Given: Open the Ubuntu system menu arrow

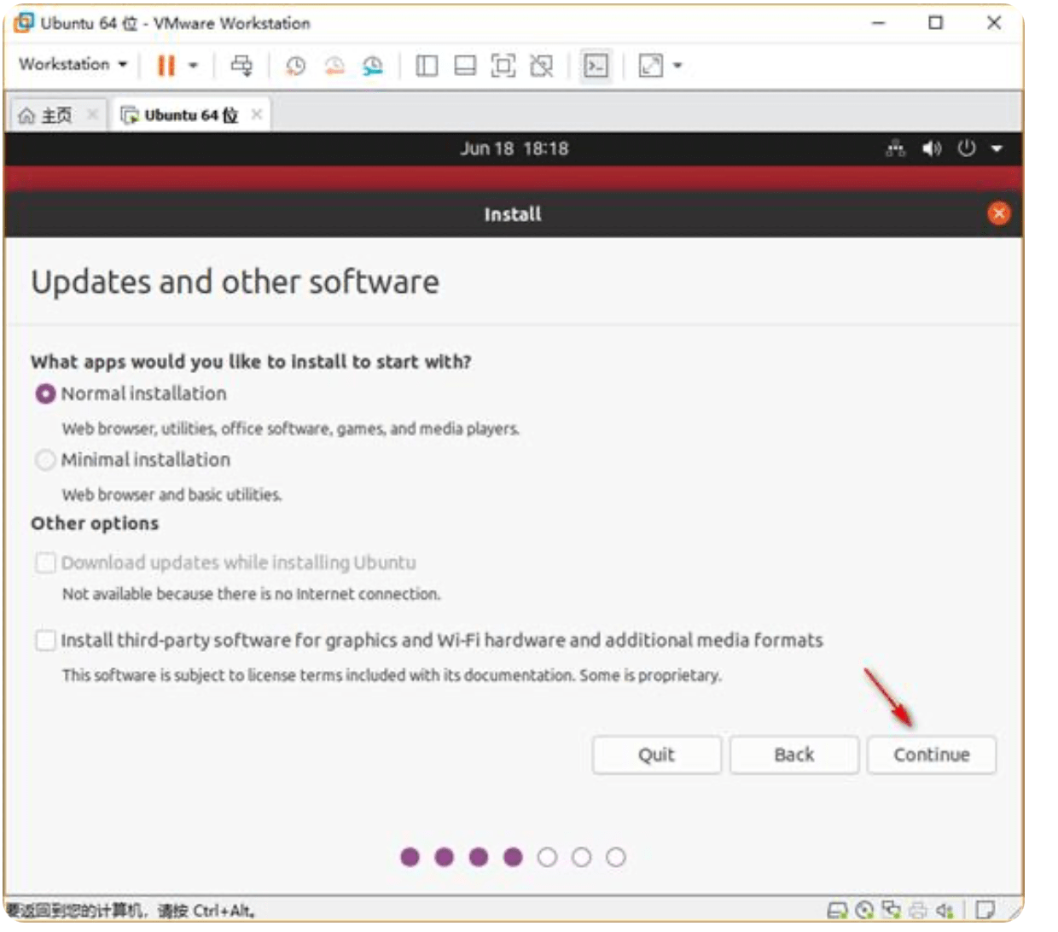Looking at the screenshot, I should coord(997,149).
